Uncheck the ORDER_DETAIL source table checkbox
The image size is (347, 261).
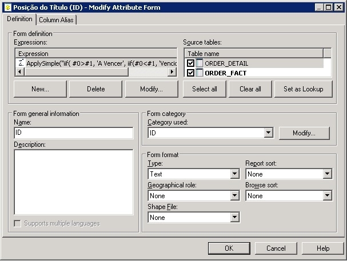[190, 63]
